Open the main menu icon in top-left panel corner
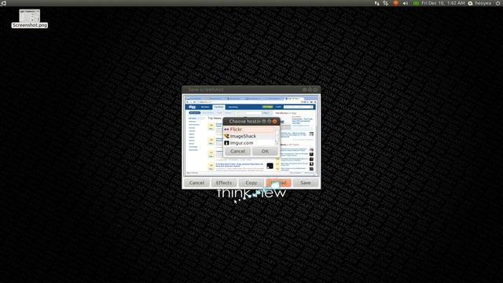This screenshot has width=503, height=283. (3, 3)
